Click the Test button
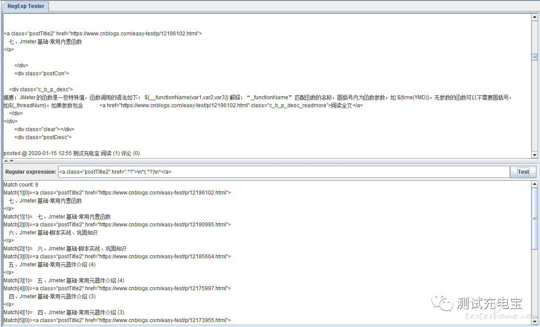540x327 pixels. coord(523,172)
